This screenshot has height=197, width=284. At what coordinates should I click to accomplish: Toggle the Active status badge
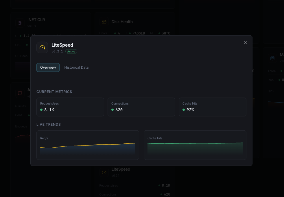(71, 51)
